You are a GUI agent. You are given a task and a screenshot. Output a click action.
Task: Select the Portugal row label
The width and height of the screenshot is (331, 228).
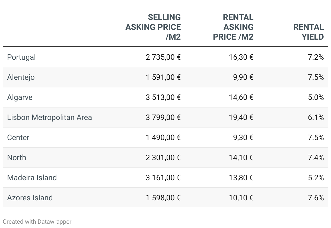pos(21,57)
